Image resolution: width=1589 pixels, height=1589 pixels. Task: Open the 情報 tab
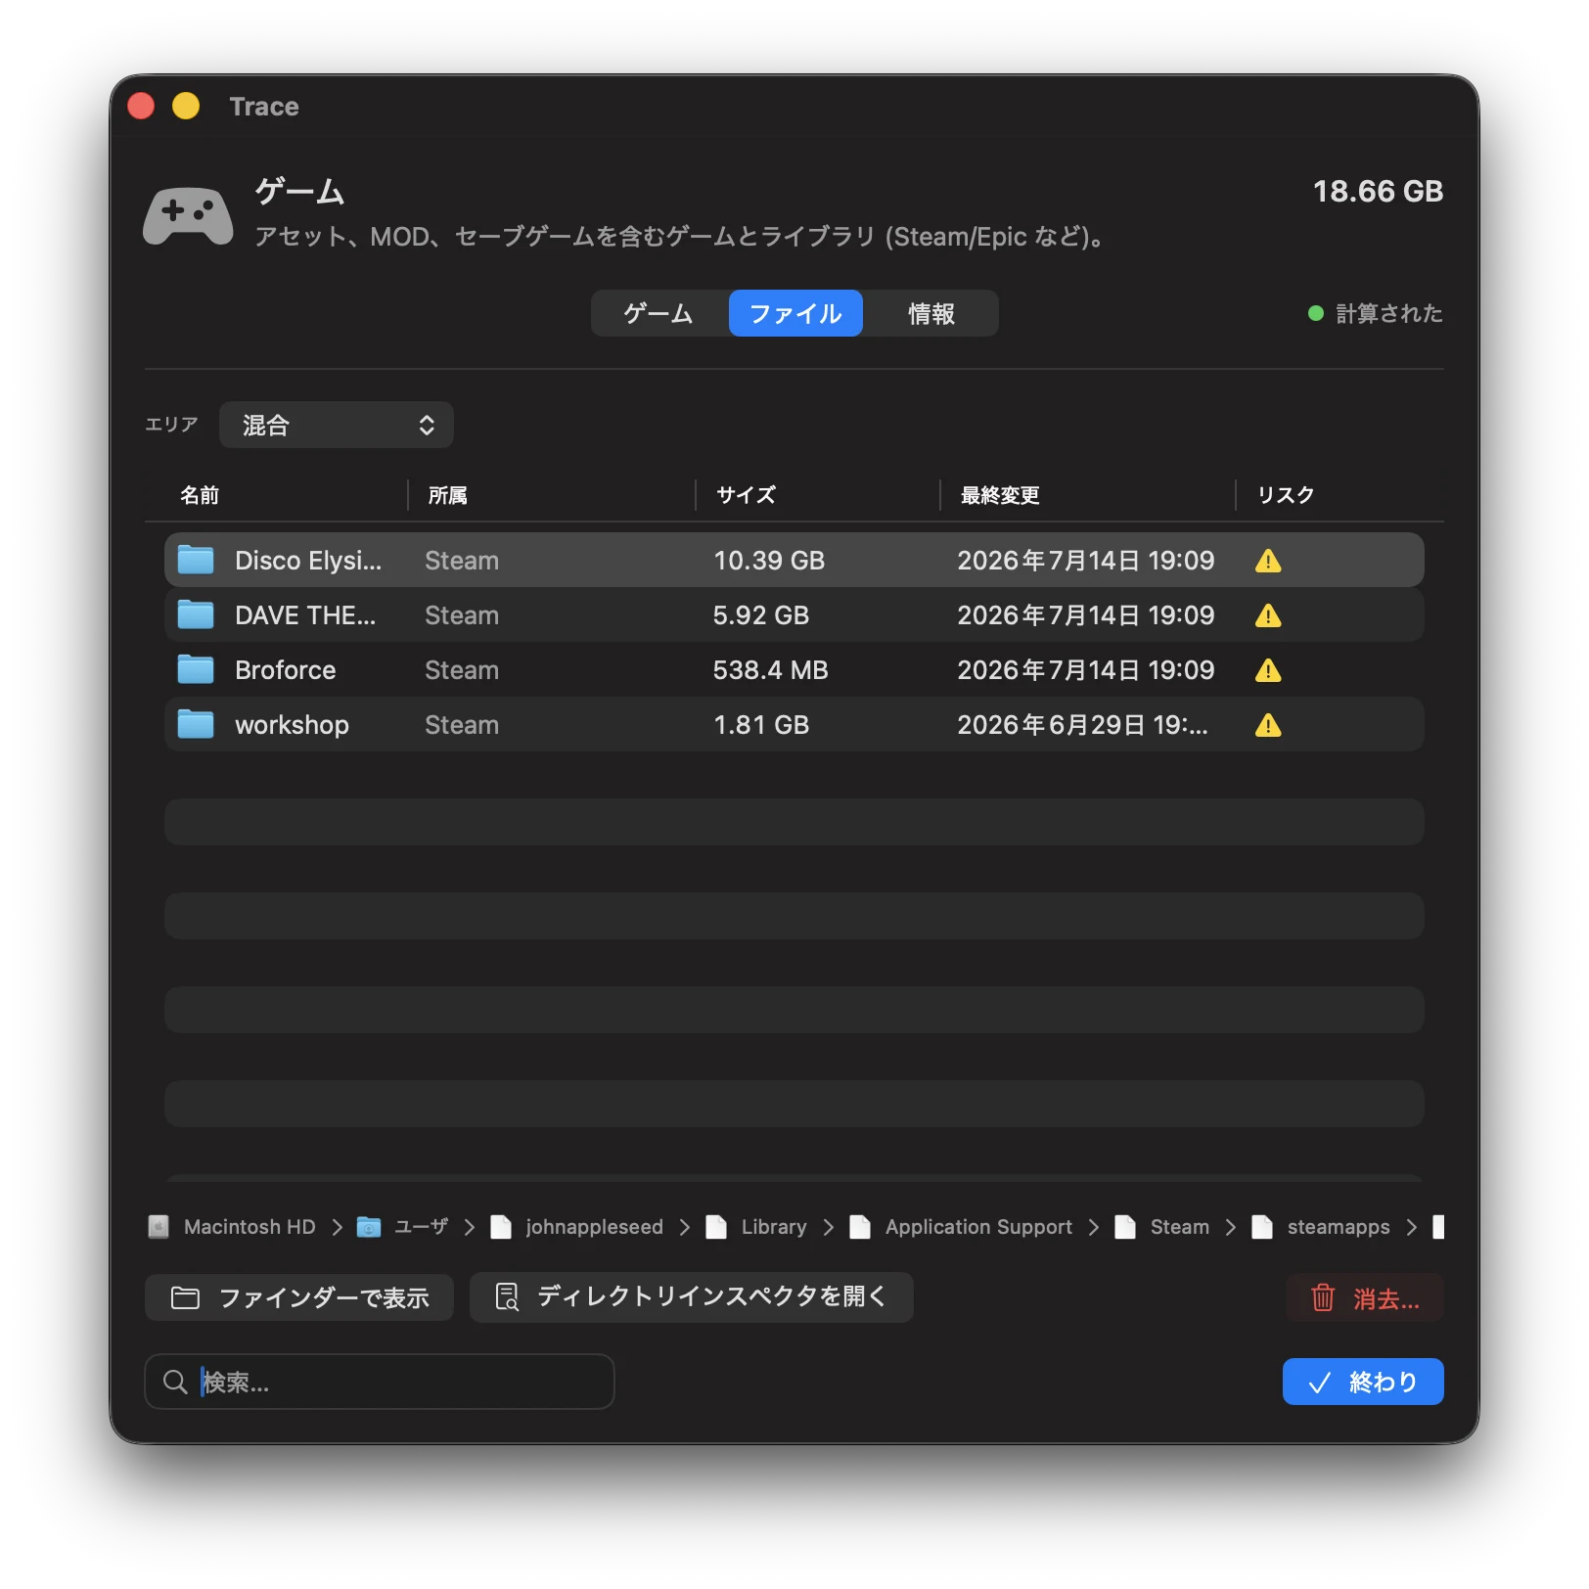[931, 313]
